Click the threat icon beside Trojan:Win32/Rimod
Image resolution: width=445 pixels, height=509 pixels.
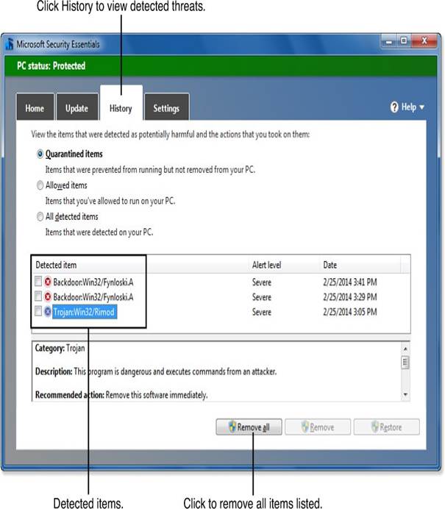48,312
